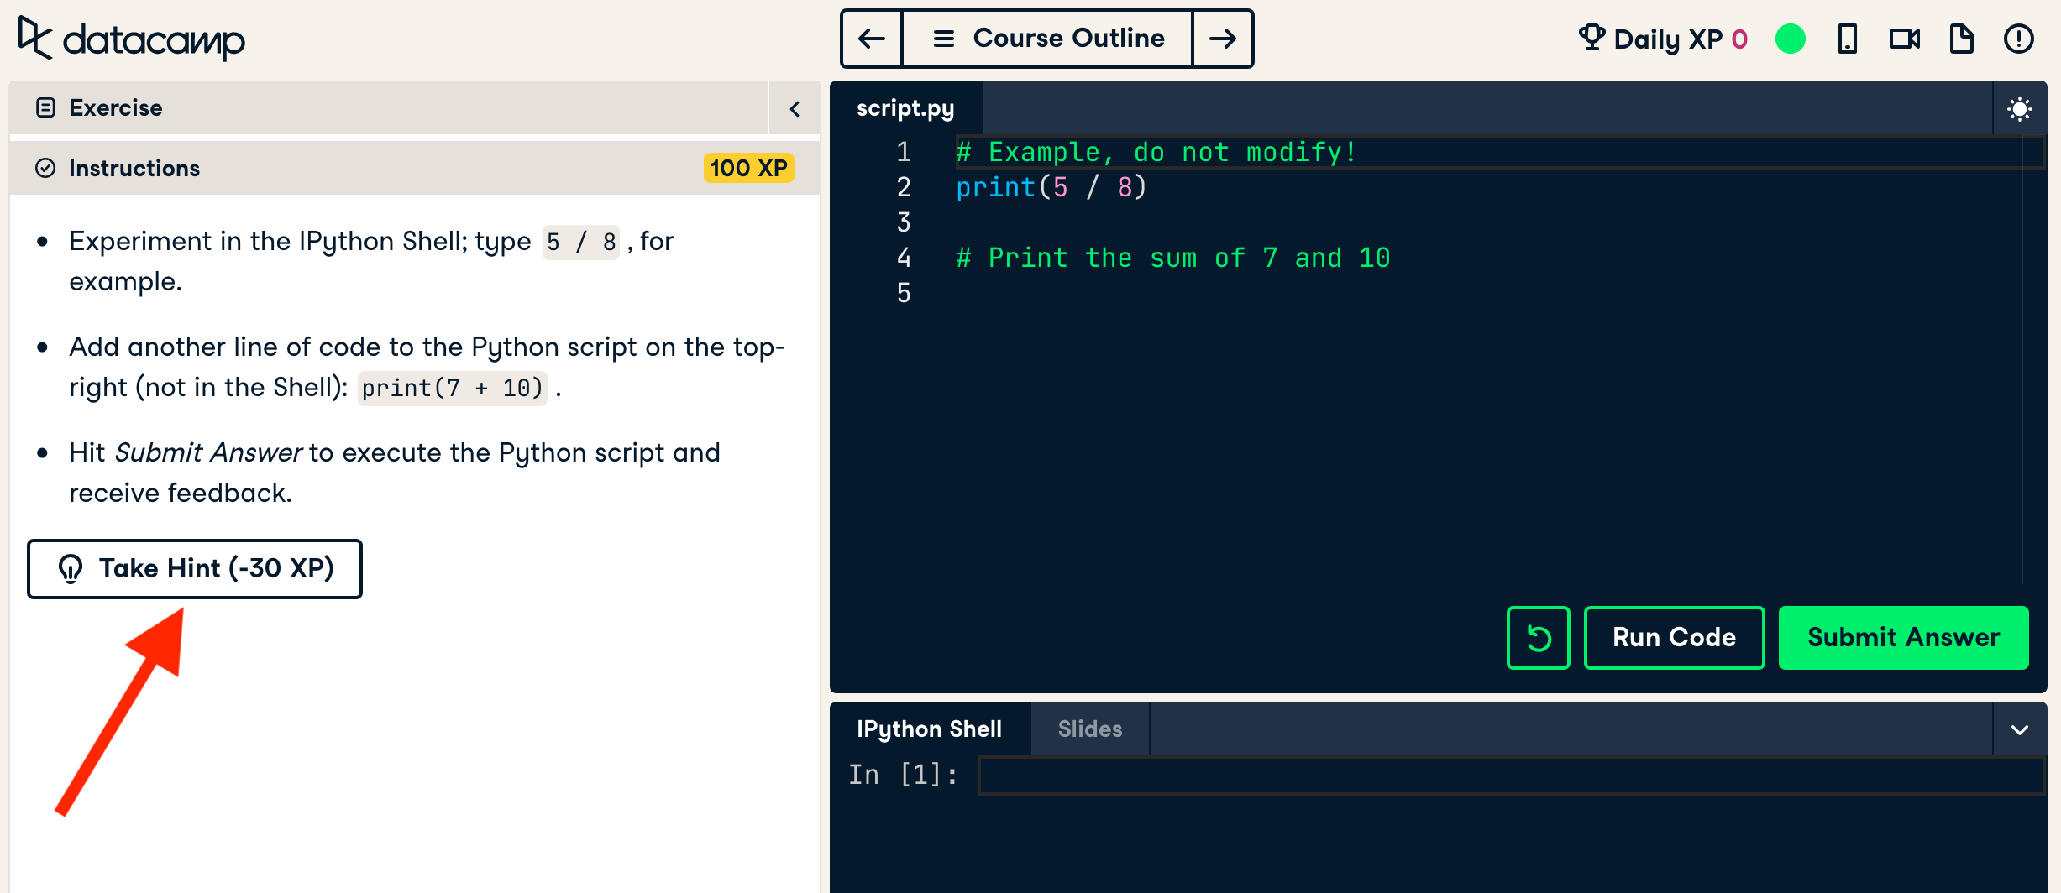Click the IPython Shell input field
This screenshot has height=893, width=2061.
click(1510, 775)
